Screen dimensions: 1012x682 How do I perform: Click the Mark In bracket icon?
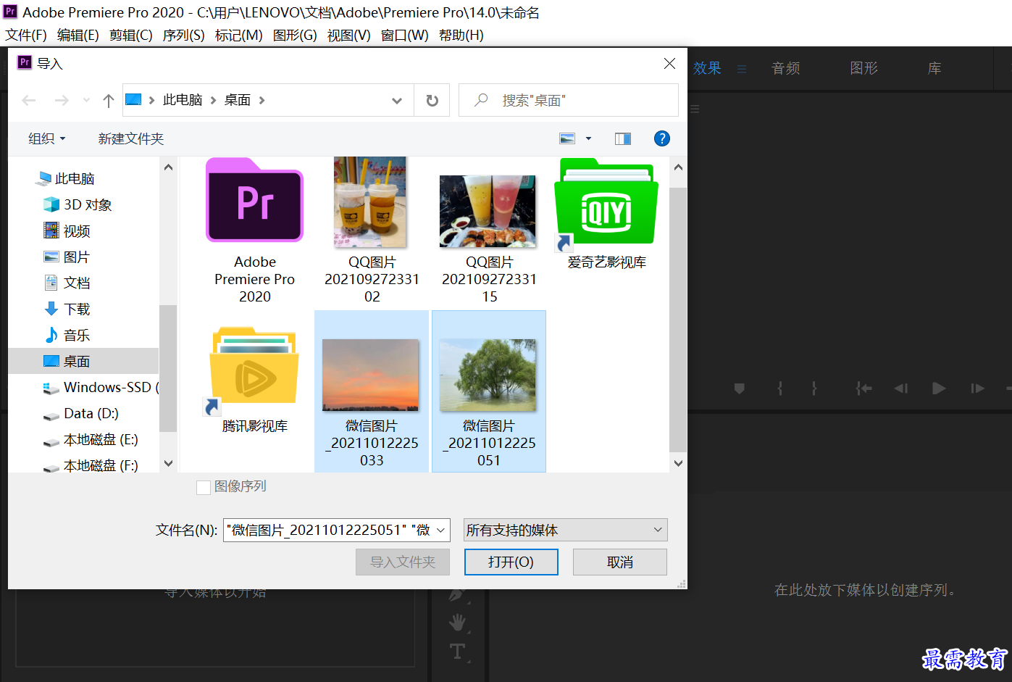[780, 388]
